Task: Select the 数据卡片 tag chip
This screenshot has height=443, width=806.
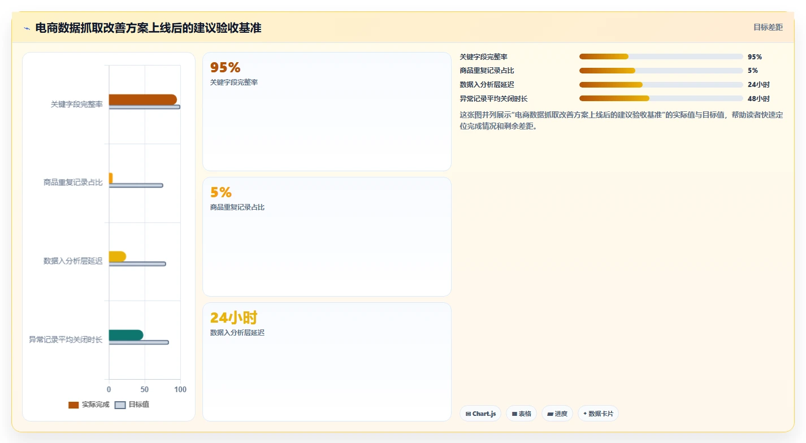Action: (x=598, y=414)
